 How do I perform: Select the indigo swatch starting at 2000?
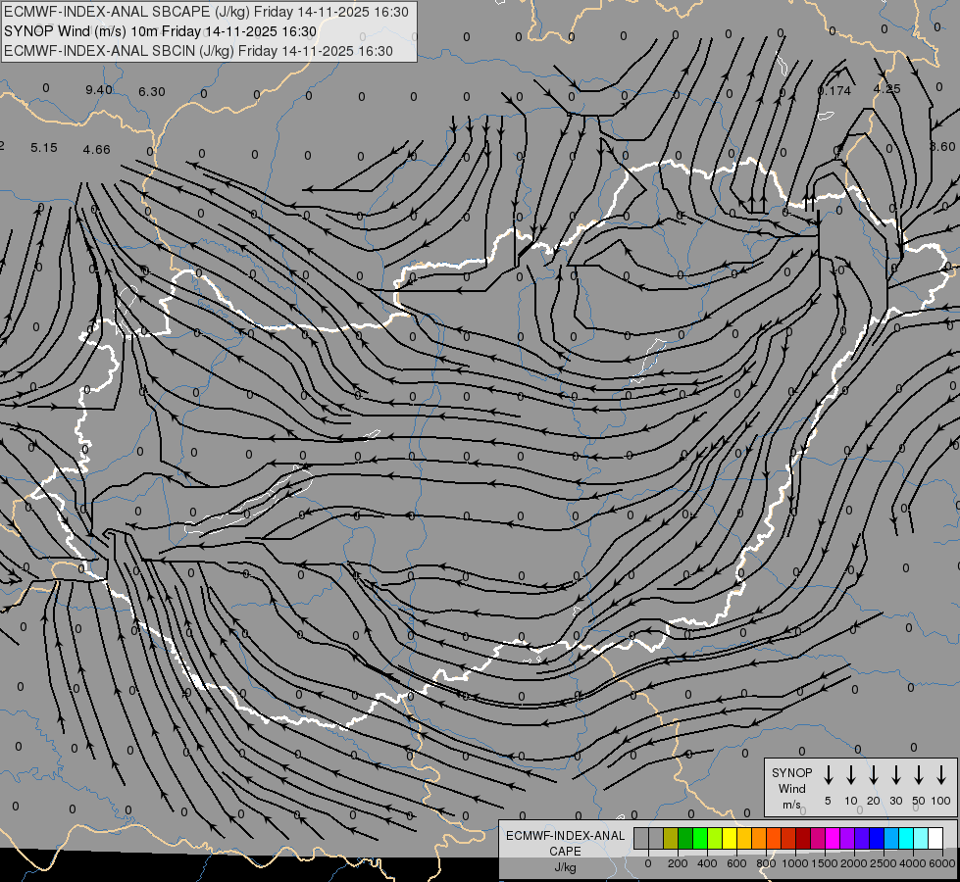coord(861,838)
